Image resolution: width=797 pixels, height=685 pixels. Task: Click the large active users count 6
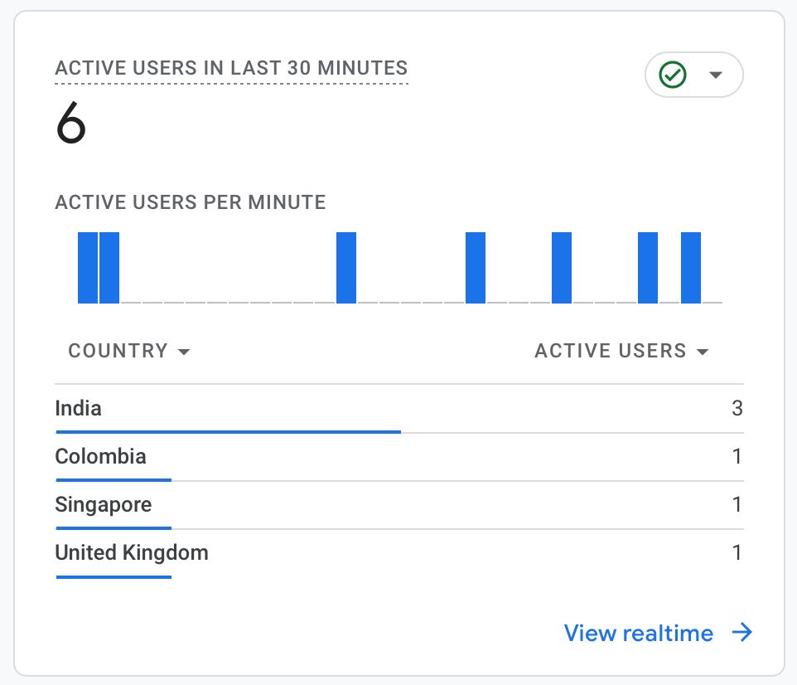[71, 125]
